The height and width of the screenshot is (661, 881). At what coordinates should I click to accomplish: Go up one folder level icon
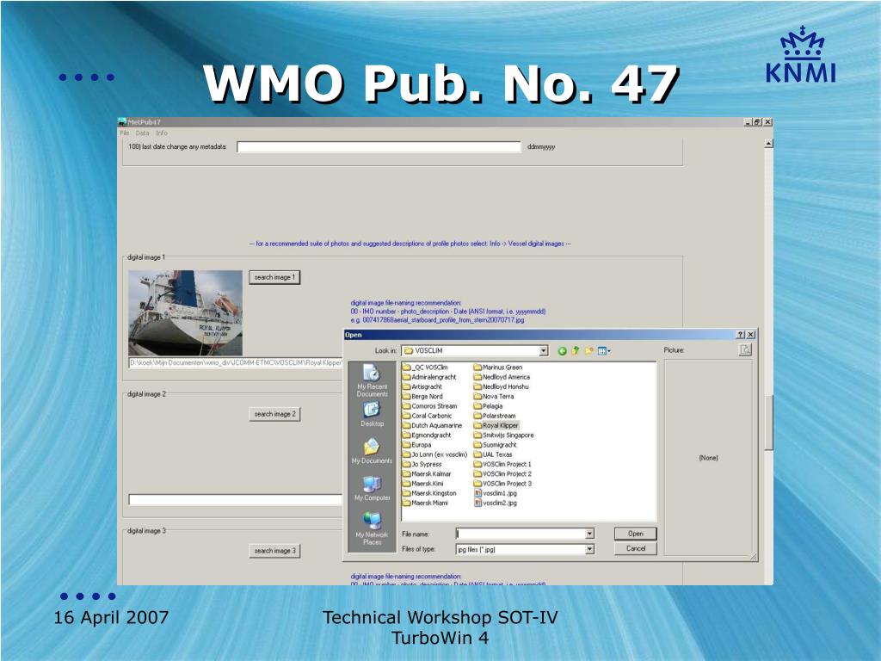click(x=576, y=351)
